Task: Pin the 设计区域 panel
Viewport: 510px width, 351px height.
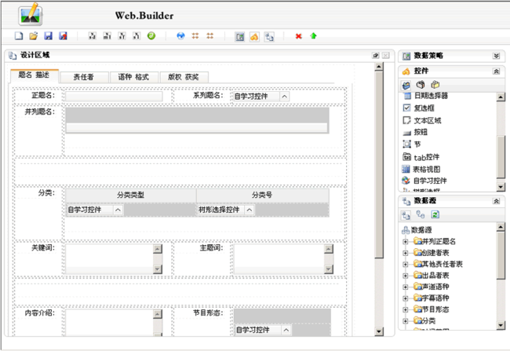Action: click(x=376, y=55)
